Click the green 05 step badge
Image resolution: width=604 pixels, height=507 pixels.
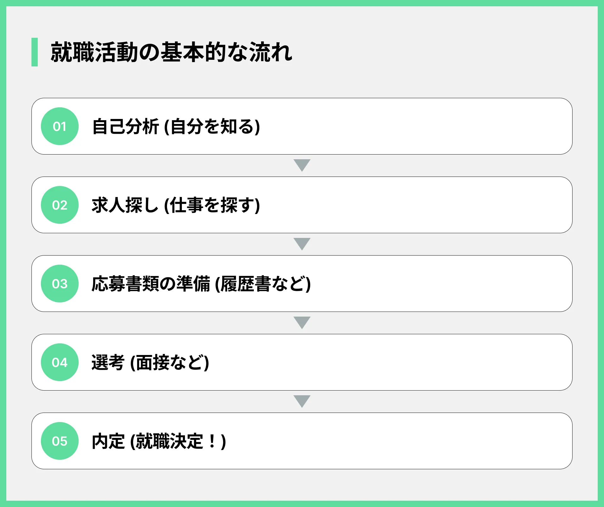[x=60, y=441]
